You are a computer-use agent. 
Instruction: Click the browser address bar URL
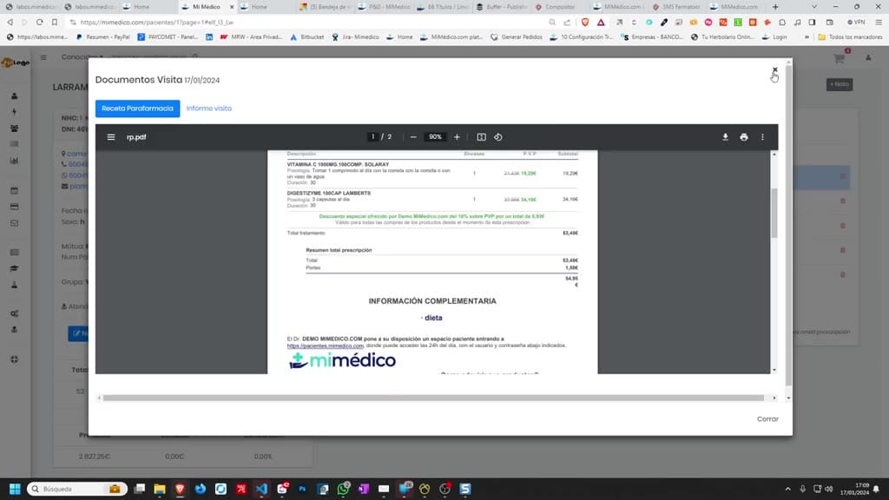pyautogui.click(x=157, y=22)
